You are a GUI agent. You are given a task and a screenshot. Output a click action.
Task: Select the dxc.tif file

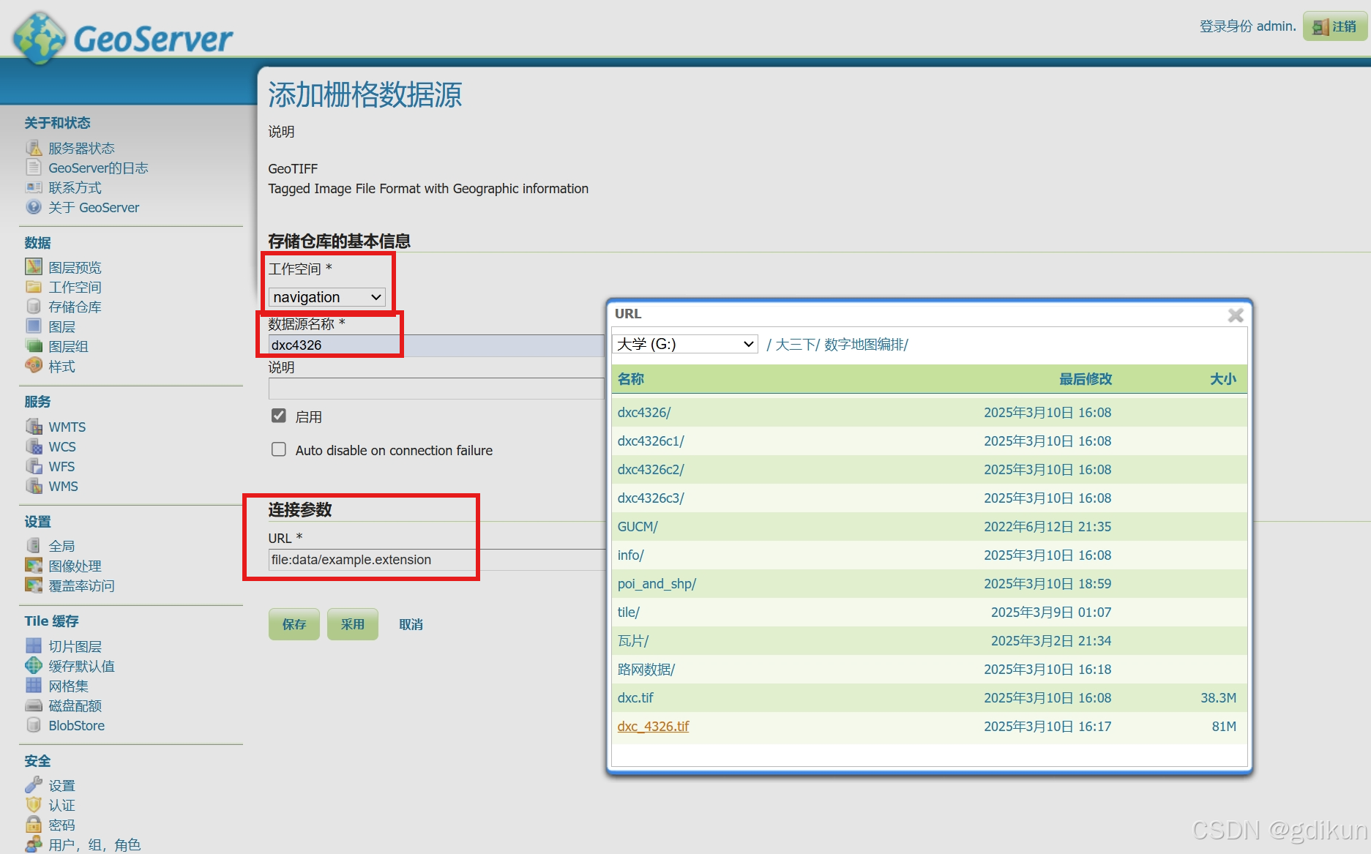635,698
